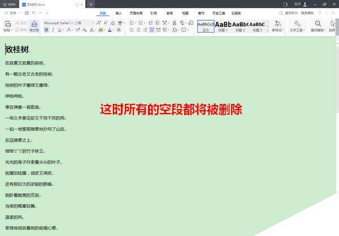The image size is (339, 236).
Task: Click the Save icon in quick access
Action: [27, 13]
